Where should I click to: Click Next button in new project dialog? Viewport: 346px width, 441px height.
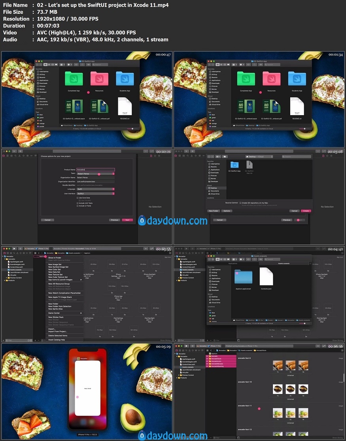point(127,220)
